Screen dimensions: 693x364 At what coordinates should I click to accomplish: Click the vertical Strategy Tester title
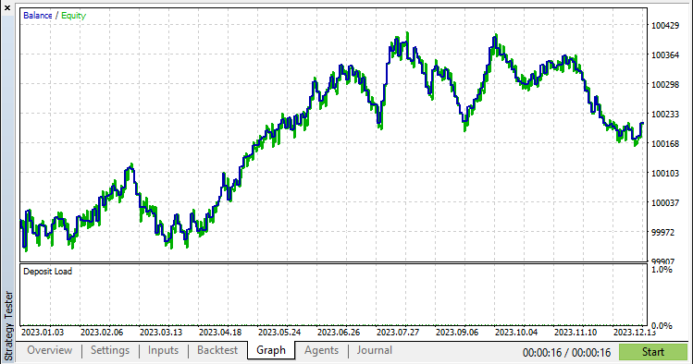(8, 326)
